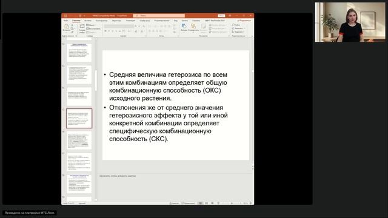The image size is (388, 218).
Task: Click the Format Painter brush icon
Action: point(72,32)
